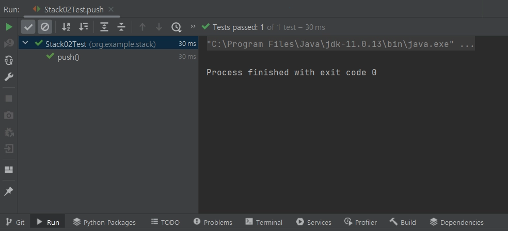The image size is (508, 231).
Task: Open test history clock icon
Action: point(177,27)
